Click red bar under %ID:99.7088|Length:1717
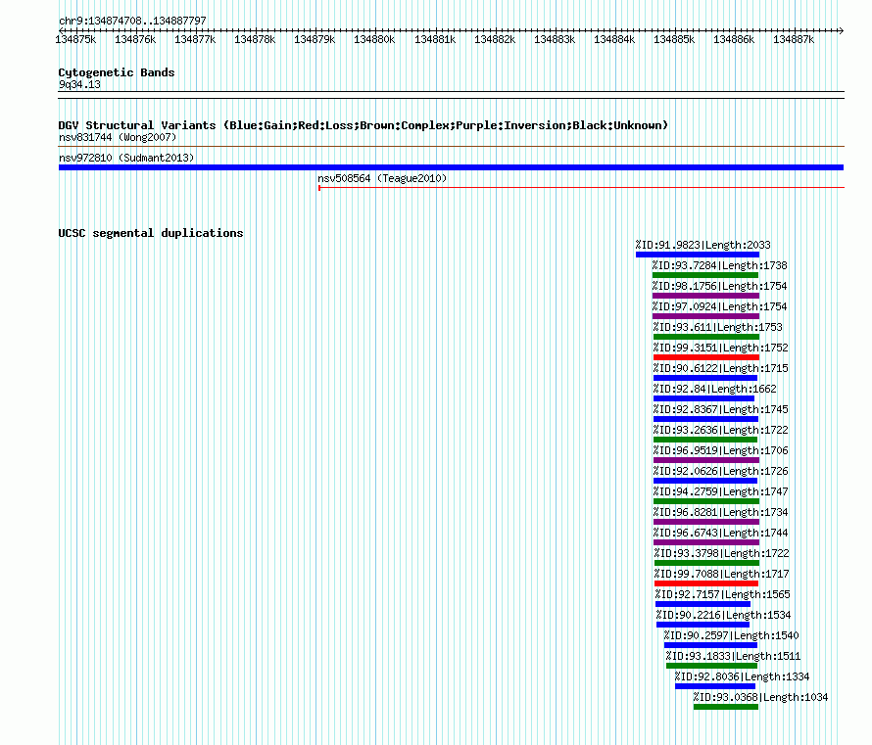Image resolution: width=872 pixels, height=745 pixels. coord(706,583)
